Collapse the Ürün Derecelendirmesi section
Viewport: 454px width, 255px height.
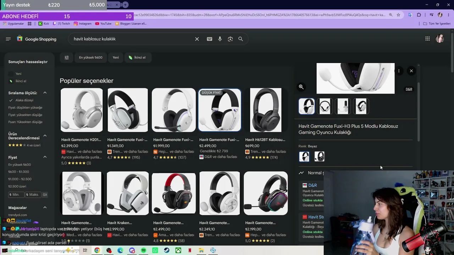pyautogui.click(x=45, y=136)
